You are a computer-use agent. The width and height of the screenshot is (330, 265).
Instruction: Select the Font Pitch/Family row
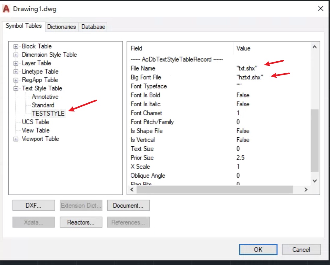pos(219,122)
